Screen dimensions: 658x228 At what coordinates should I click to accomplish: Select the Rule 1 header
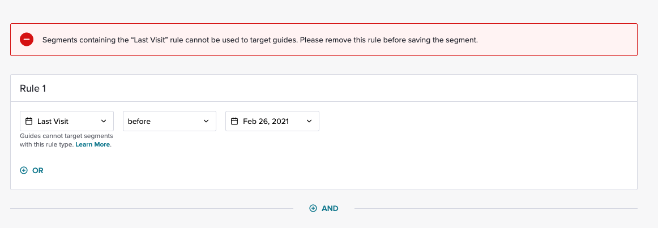[x=33, y=88]
